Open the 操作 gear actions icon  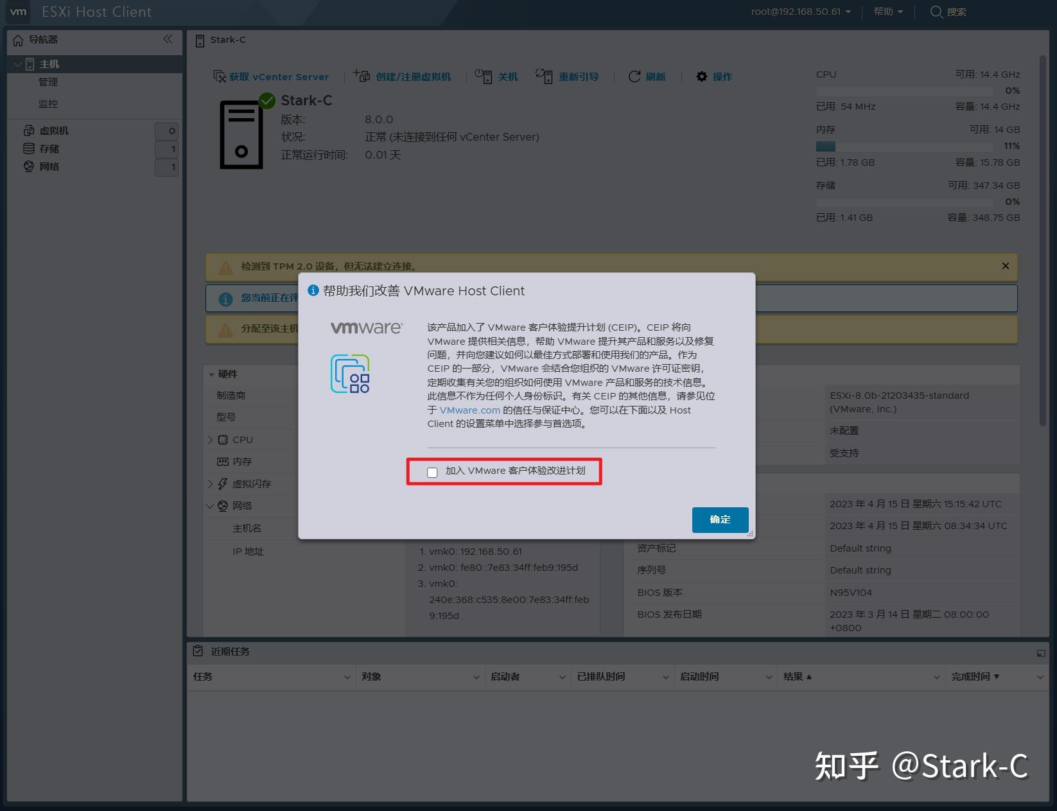[701, 76]
